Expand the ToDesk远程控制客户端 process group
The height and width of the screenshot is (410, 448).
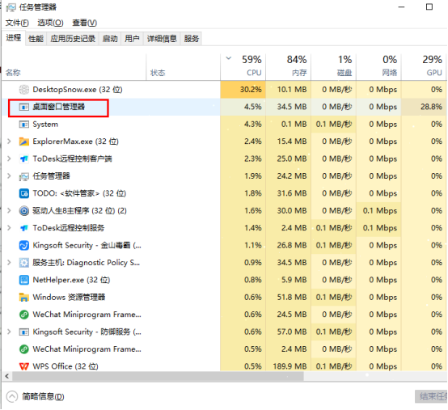(x=9, y=159)
